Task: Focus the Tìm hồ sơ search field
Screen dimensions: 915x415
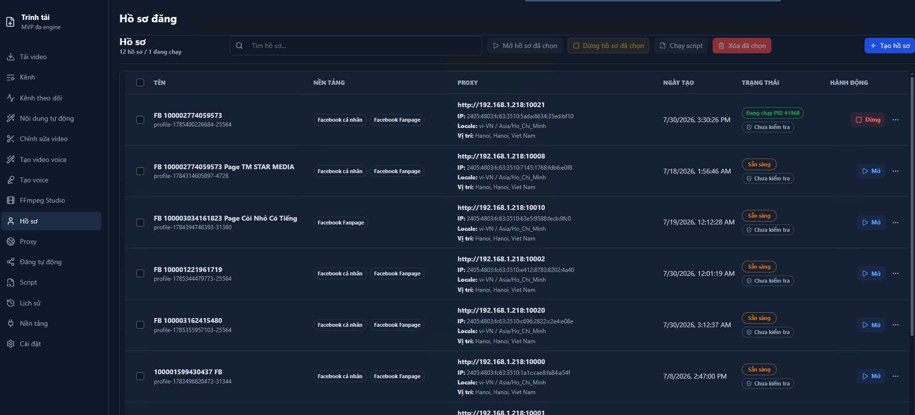Action: (356, 46)
